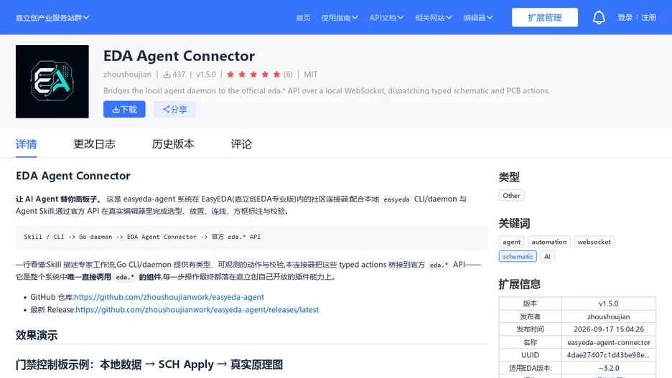Open the GitHub easyeda-agent repository link
672x378 pixels.
click(169, 297)
